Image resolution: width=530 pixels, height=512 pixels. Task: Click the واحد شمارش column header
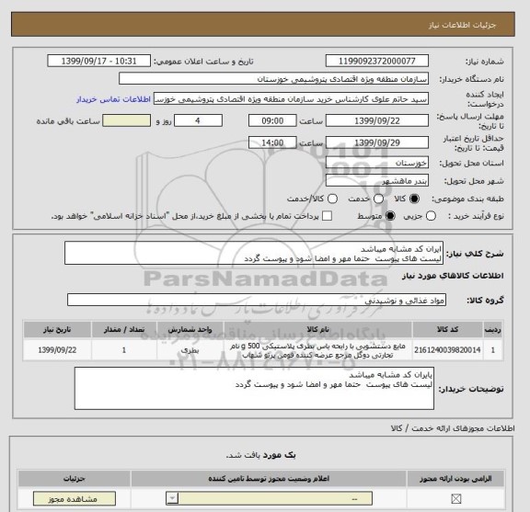click(x=190, y=330)
